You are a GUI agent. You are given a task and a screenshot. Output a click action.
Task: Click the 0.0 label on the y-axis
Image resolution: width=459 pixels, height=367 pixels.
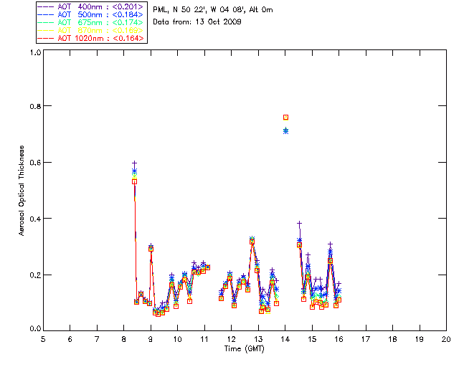[x=34, y=329]
